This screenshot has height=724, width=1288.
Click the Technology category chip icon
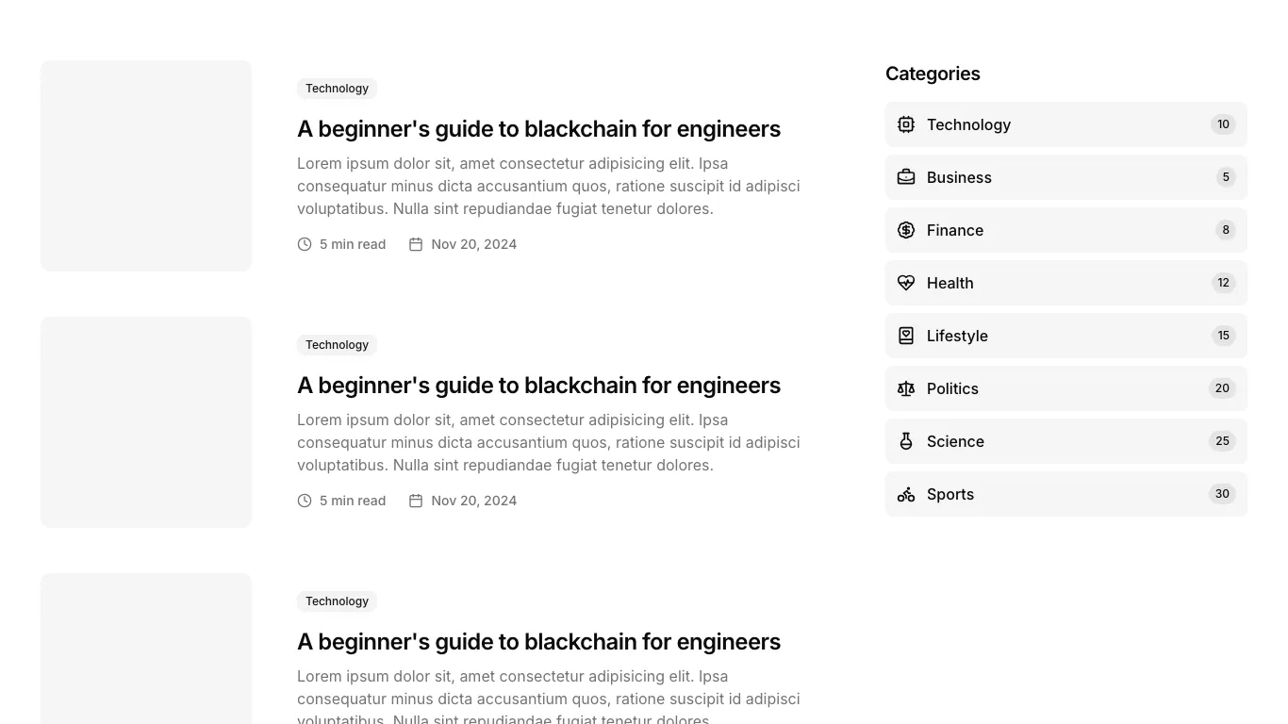pos(906,124)
